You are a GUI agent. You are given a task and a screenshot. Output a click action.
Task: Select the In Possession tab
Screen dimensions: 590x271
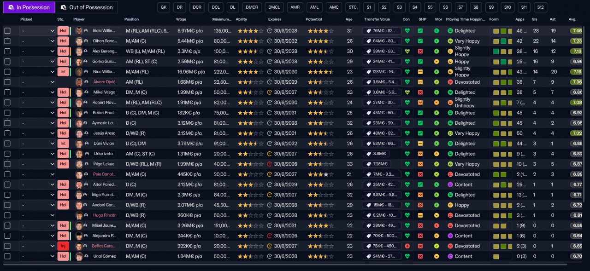click(x=29, y=7)
